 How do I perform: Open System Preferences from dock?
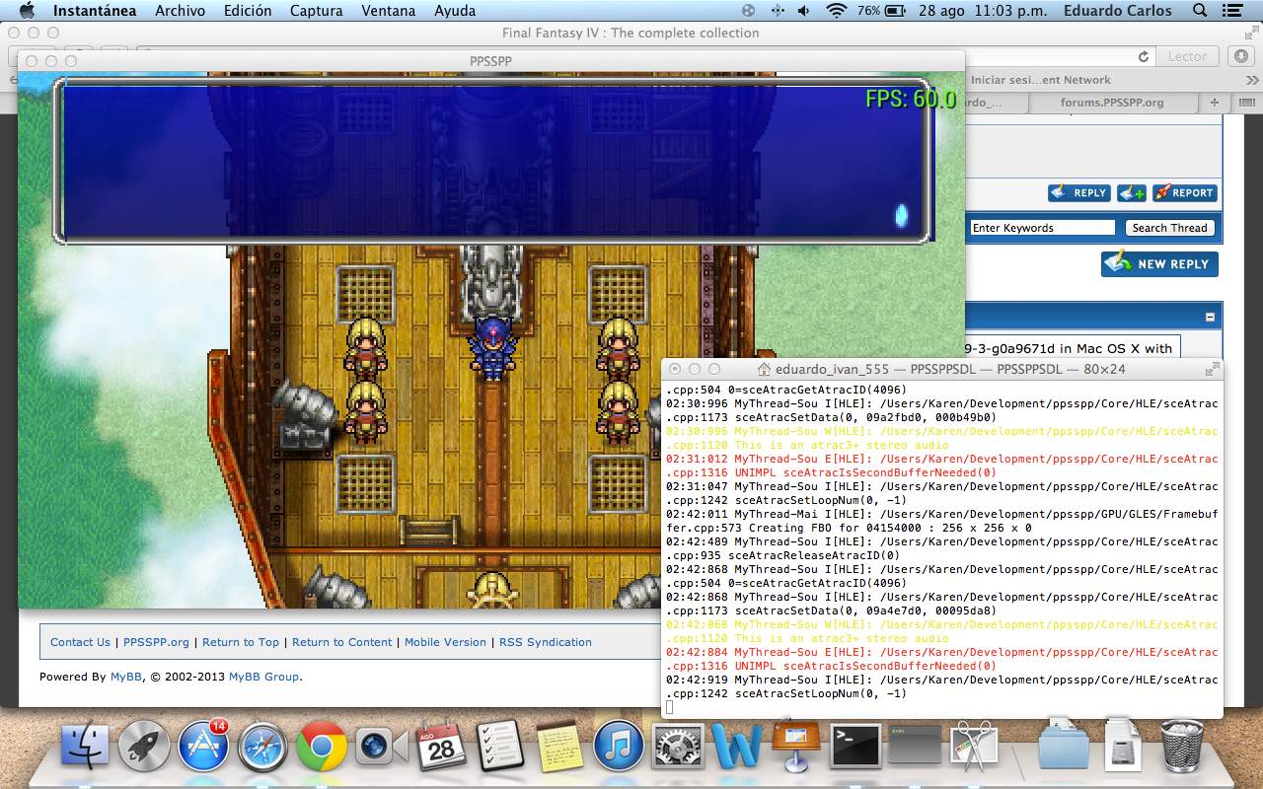678,747
